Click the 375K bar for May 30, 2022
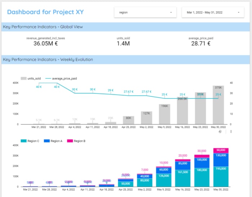 (x=218, y=105)
